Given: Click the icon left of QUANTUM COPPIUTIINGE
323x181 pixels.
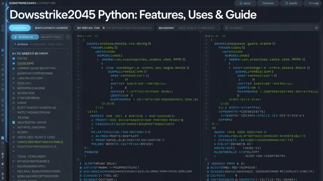Looking at the screenshot, I should (14, 73).
